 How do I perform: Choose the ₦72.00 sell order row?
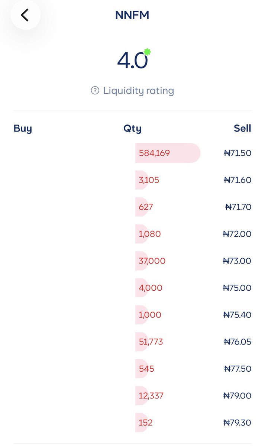[132, 234]
